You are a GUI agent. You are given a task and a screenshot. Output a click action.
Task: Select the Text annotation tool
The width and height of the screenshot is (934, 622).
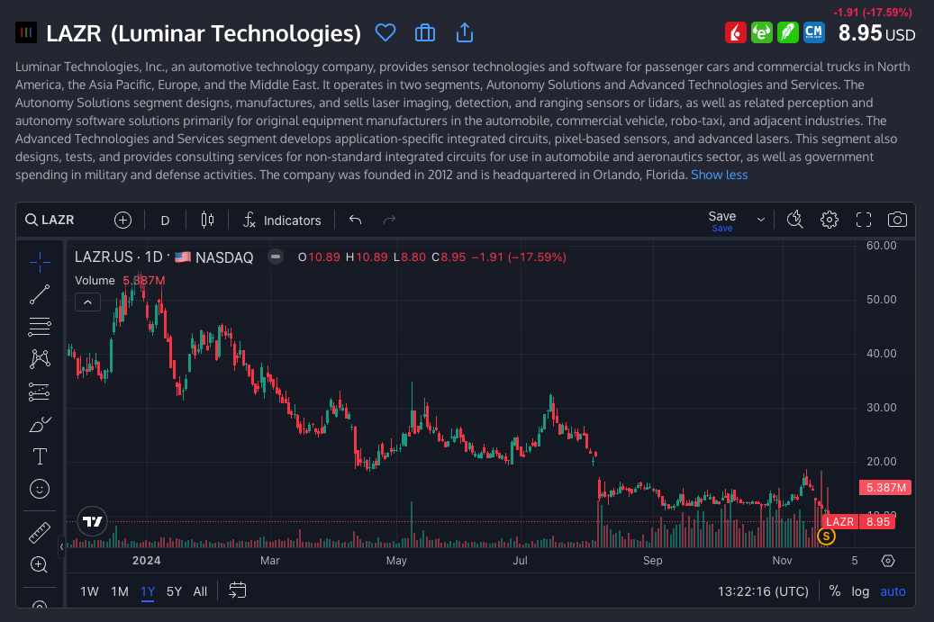pyautogui.click(x=40, y=456)
